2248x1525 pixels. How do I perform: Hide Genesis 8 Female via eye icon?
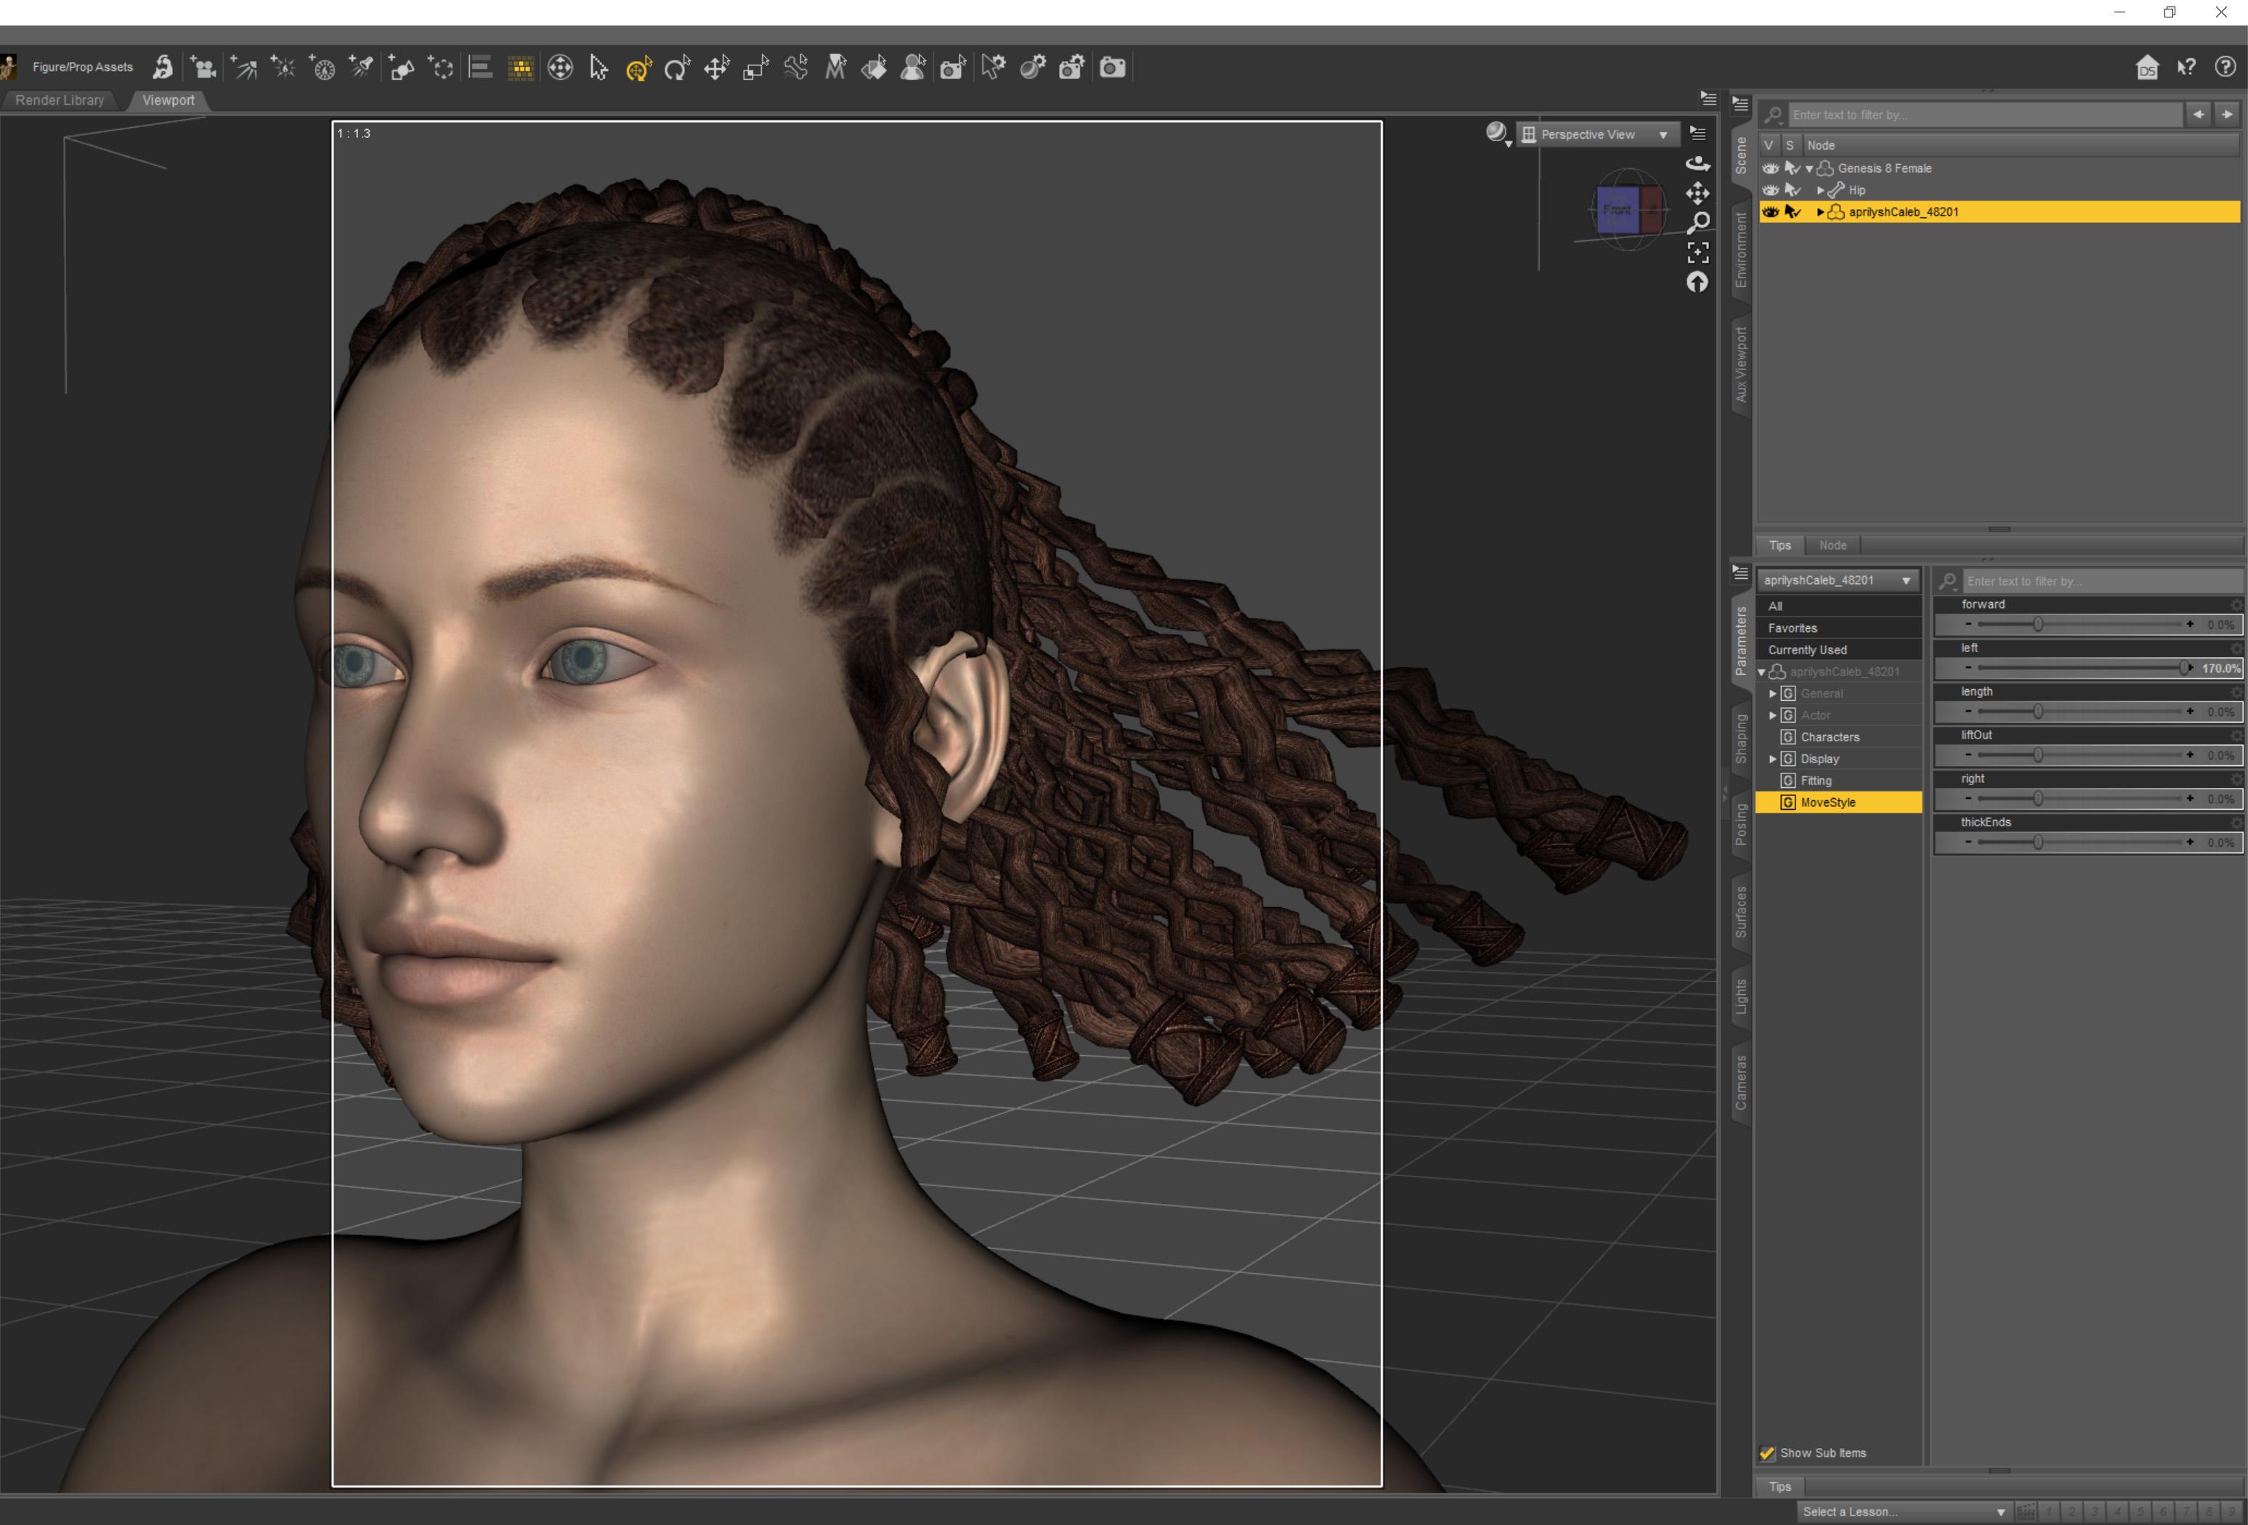(x=1770, y=168)
